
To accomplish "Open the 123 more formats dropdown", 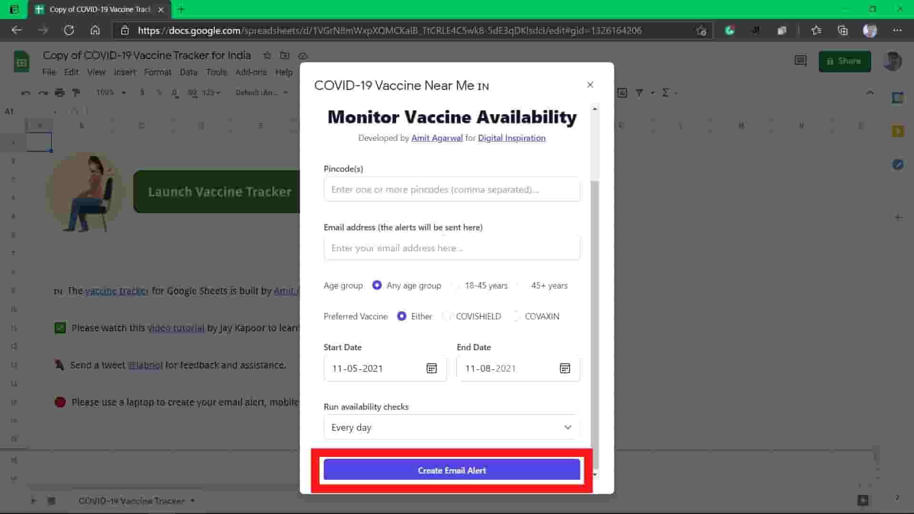I will coord(211,93).
